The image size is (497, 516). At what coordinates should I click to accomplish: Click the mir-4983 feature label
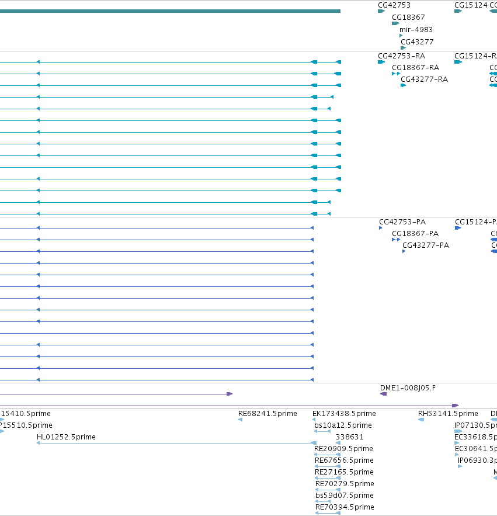point(416,30)
